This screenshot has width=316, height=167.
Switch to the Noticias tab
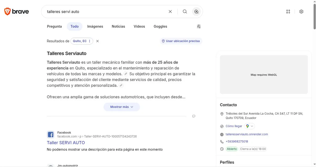pos(118,26)
